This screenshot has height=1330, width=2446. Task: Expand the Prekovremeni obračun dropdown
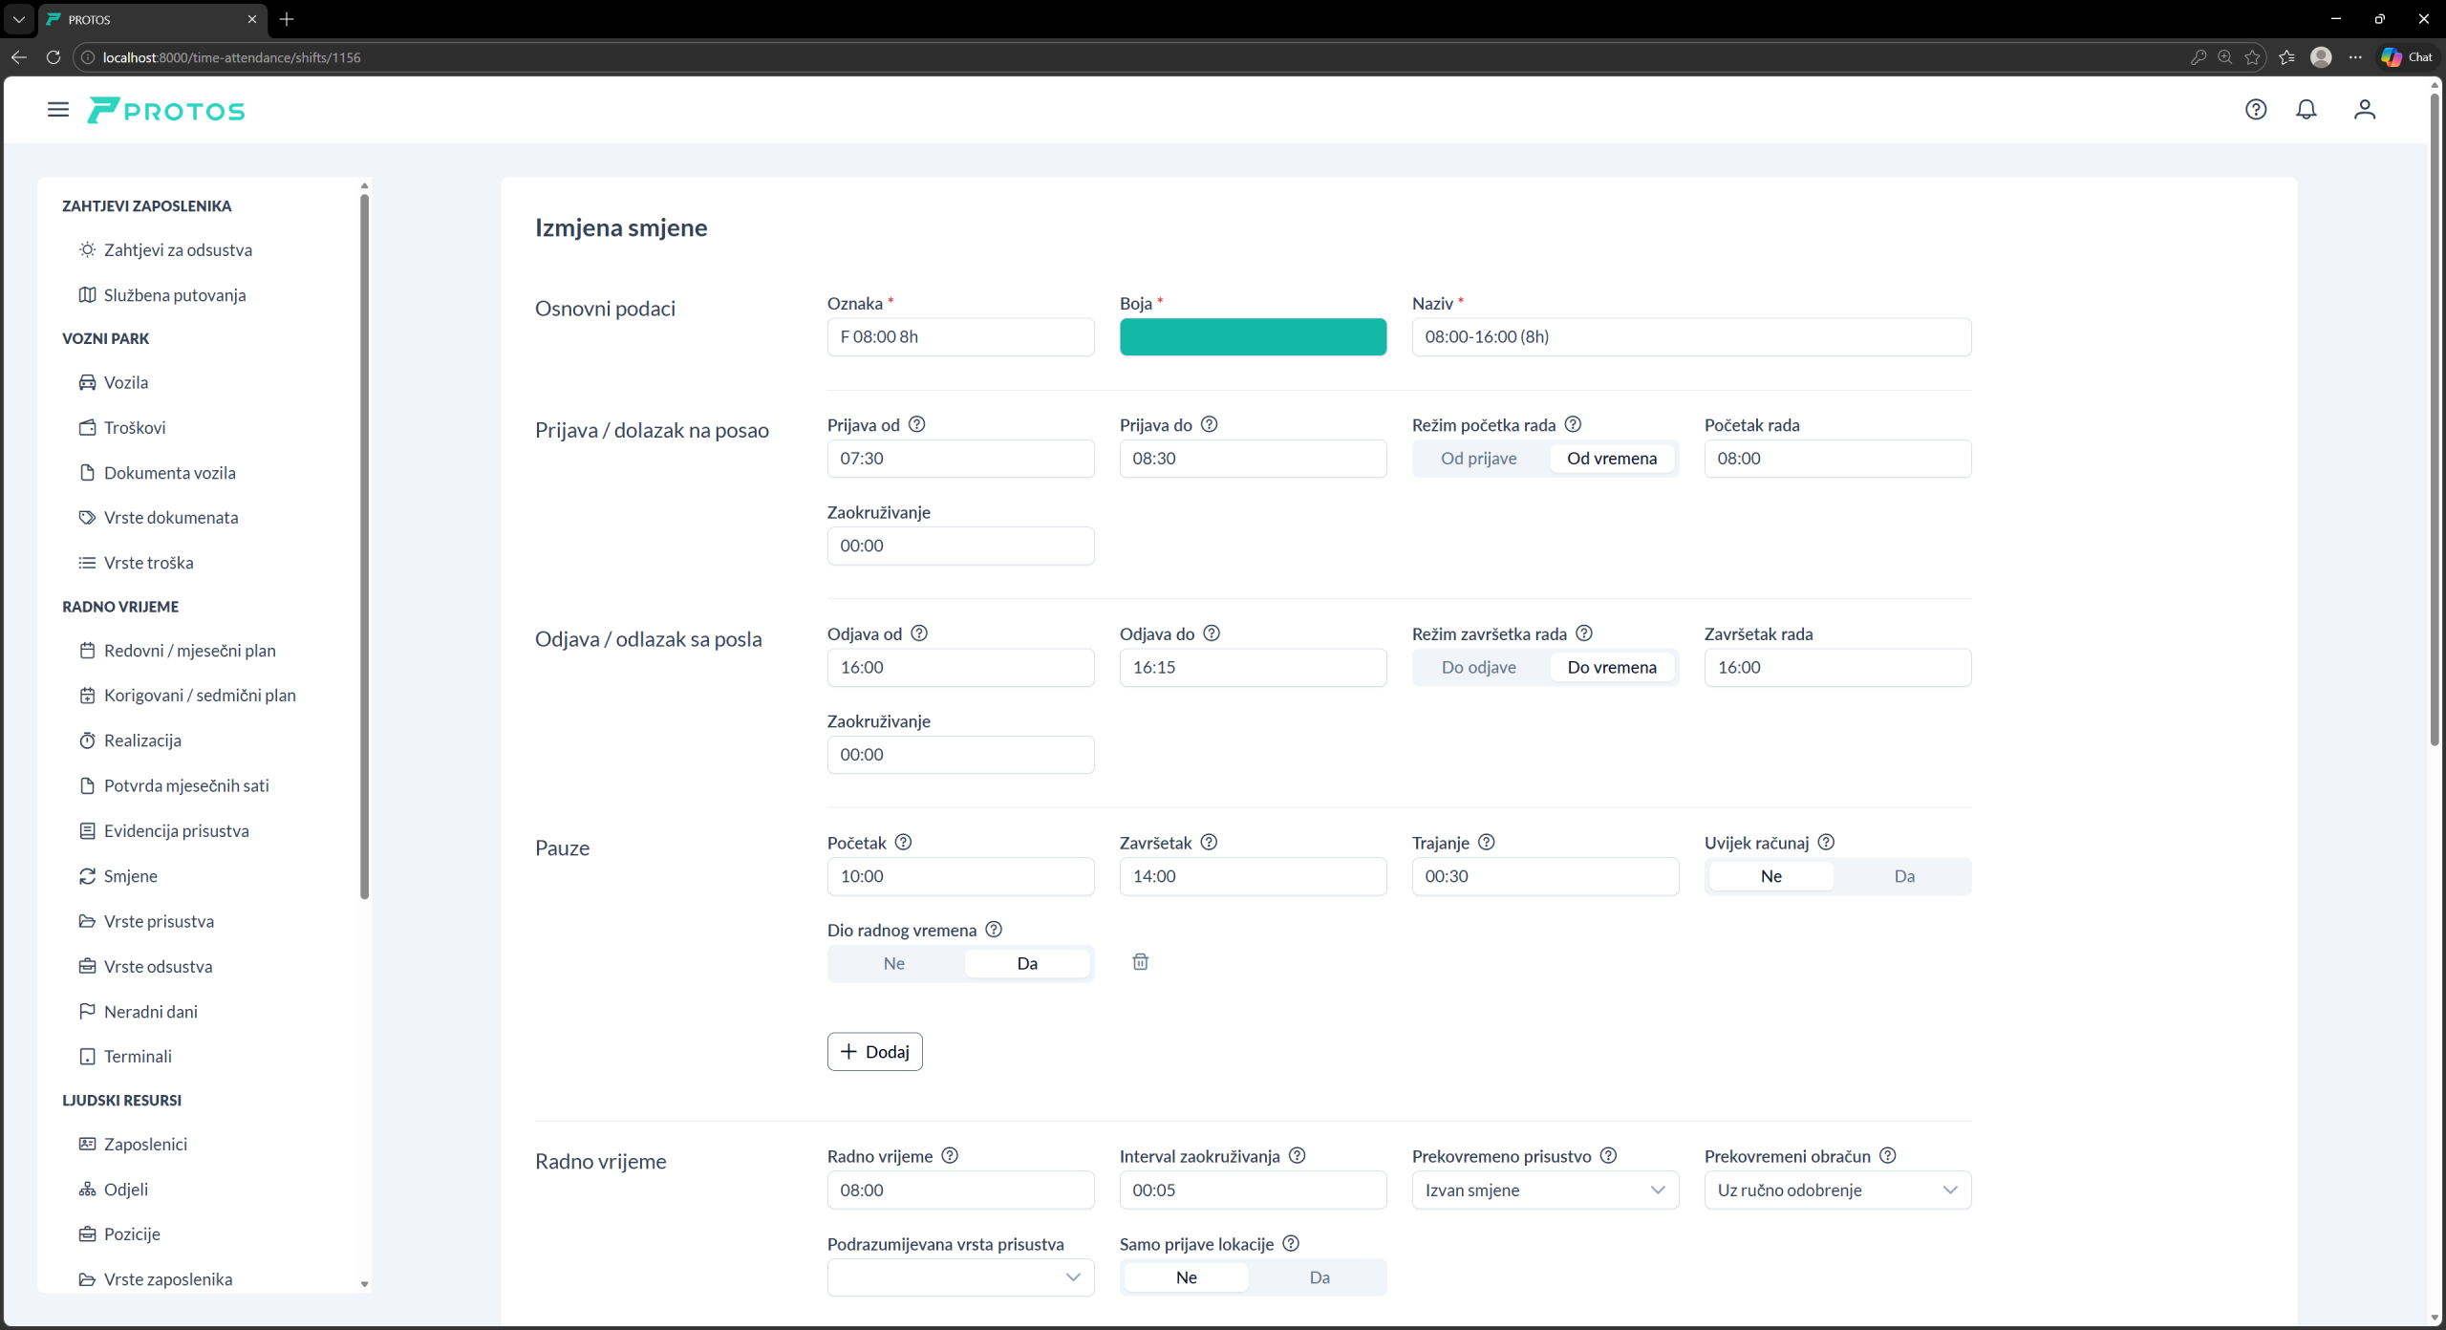[x=1836, y=1191]
